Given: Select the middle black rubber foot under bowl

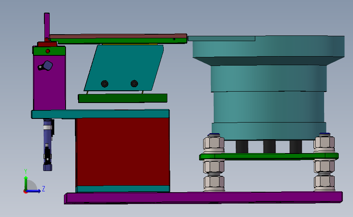Looking at the screenshot, I should 269,147.
